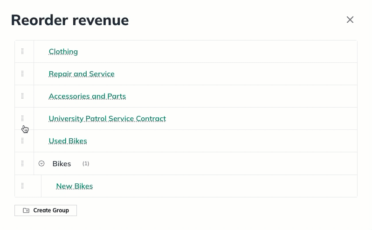Viewport: 372px width, 230px height.
Task: Click the Reorder revenue dialog title
Action: tap(70, 20)
